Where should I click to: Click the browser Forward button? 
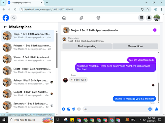pos(9,10)
